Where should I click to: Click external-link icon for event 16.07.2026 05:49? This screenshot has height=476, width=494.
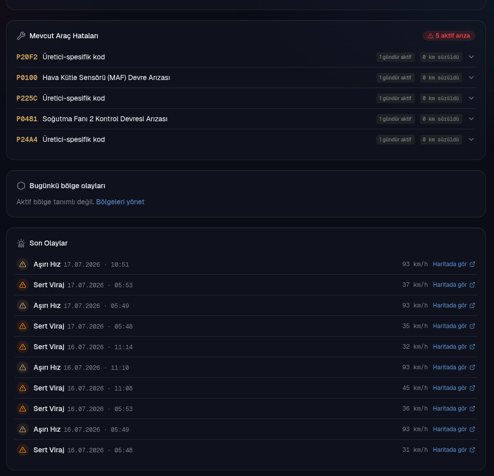click(x=472, y=429)
